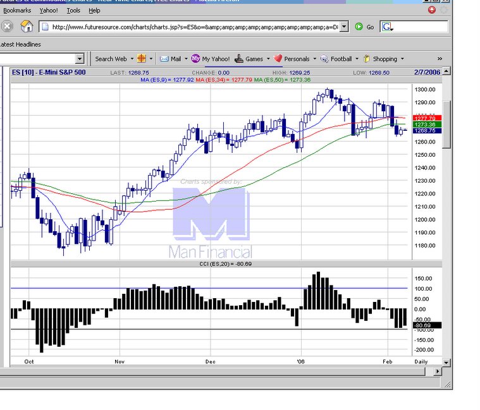Expand the Mail dropdown arrow
The height and width of the screenshot is (410, 480).
(x=186, y=59)
